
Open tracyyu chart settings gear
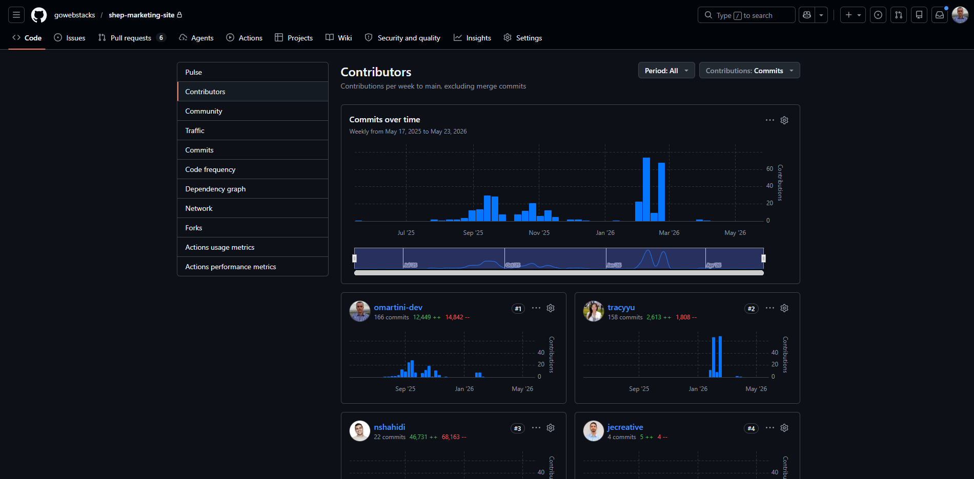(x=784, y=308)
